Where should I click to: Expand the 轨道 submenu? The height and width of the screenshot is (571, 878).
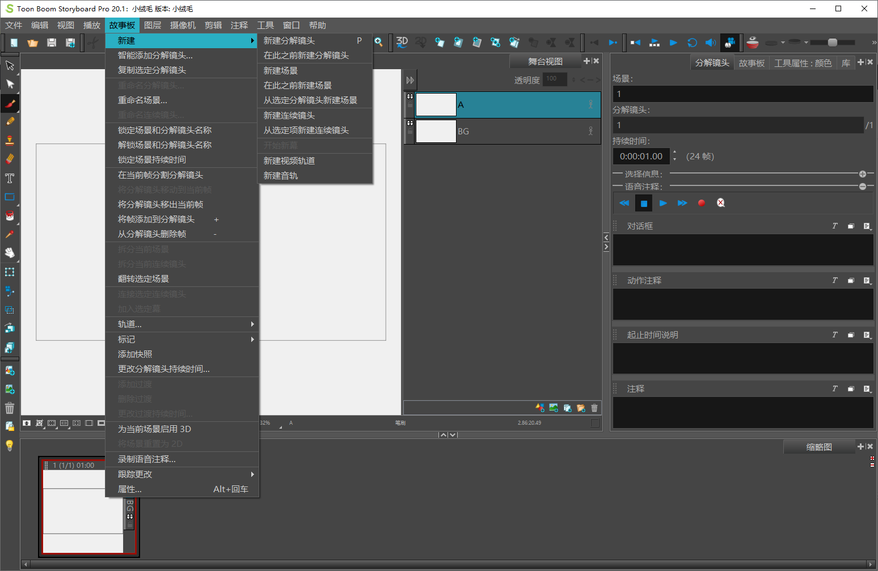[182, 324]
